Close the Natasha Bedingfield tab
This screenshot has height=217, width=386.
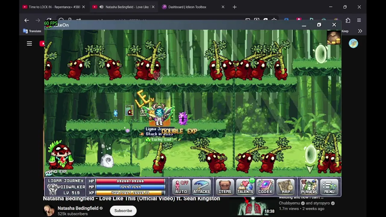(x=153, y=7)
